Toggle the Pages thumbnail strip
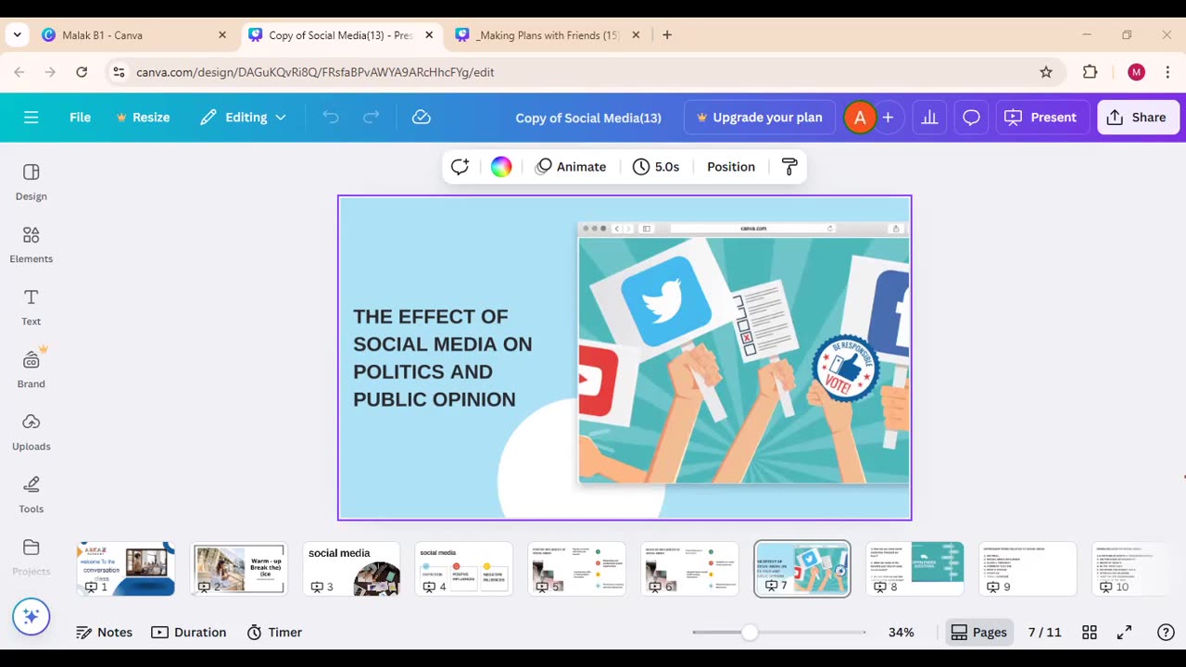Viewport: 1186px width, 667px height. tap(978, 633)
